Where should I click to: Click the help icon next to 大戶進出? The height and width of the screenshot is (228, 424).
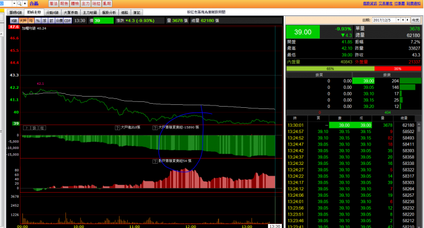point(117,128)
